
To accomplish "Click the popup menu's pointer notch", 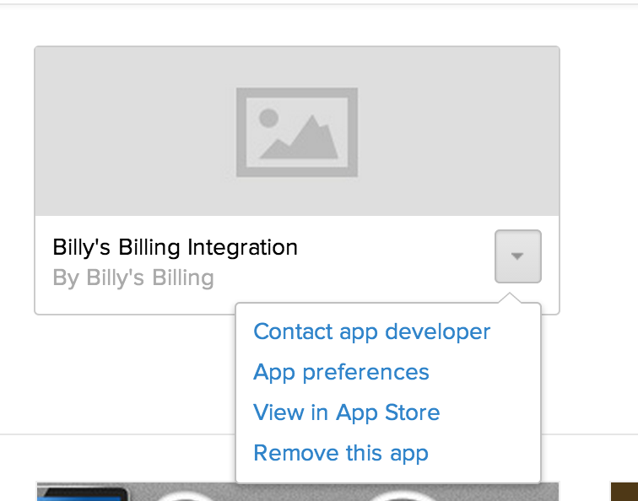I will coord(510,298).
